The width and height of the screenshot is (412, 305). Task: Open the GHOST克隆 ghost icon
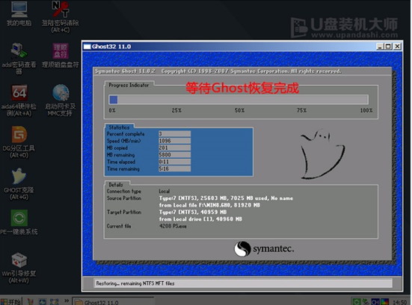pyautogui.click(x=19, y=184)
